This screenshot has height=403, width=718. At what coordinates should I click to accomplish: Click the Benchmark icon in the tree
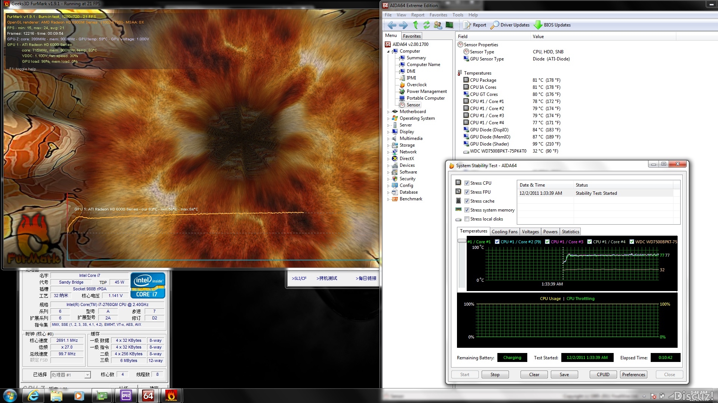[395, 199]
